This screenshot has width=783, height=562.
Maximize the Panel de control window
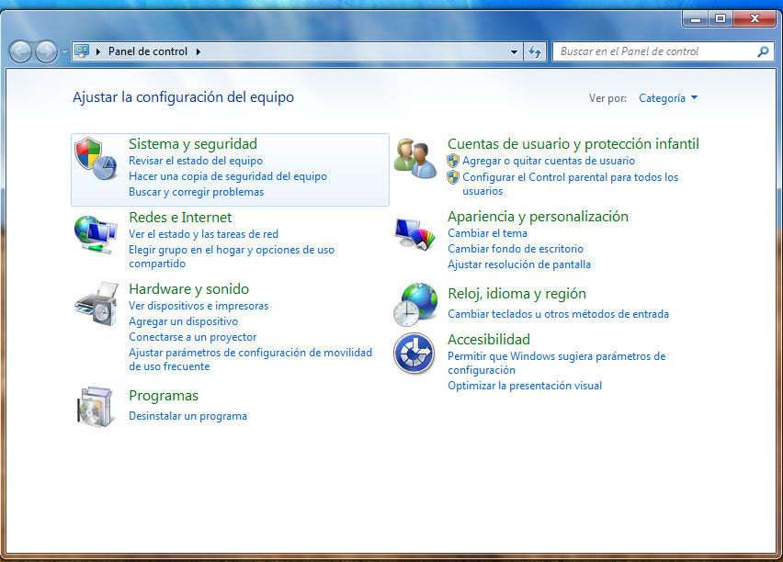(721, 19)
